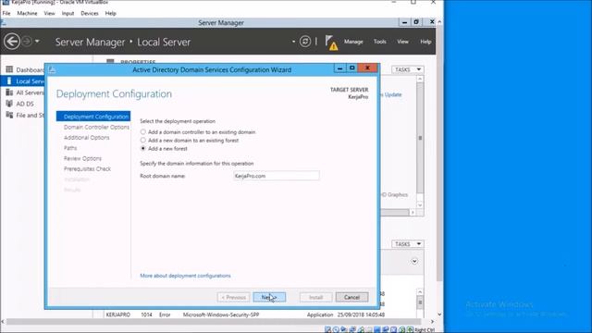
Task: Open More about deployment configurations link
Action: (x=185, y=276)
